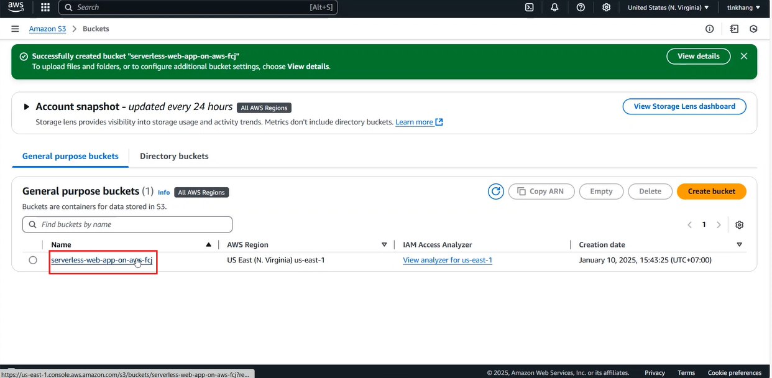Click the Empty button
Image resolution: width=772 pixels, height=378 pixels.
pos(601,191)
